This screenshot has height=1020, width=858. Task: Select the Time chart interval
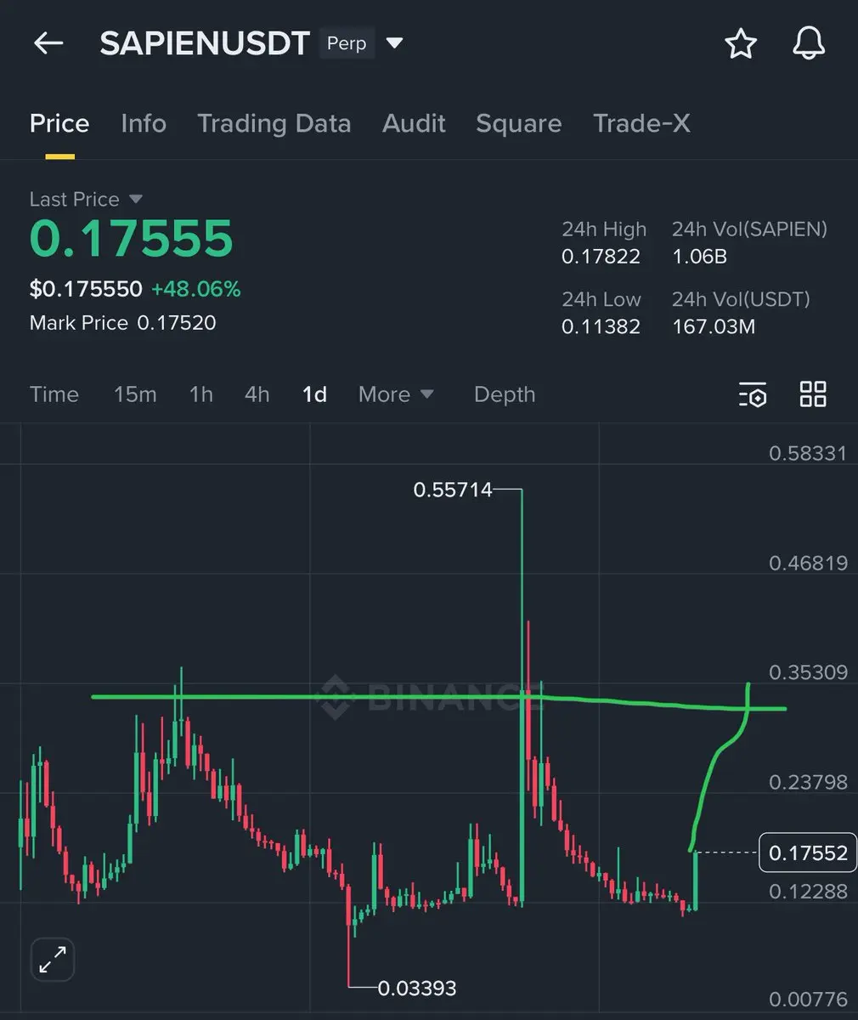pyautogui.click(x=54, y=394)
